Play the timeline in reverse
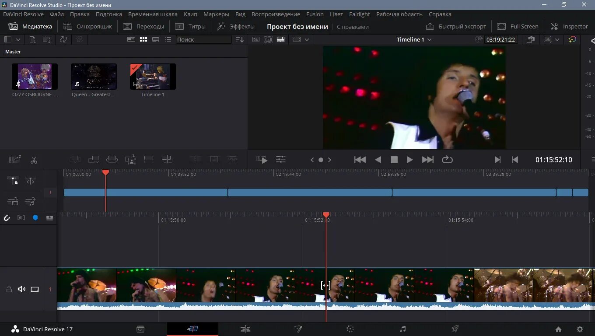This screenshot has height=336, width=595. (x=378, y=160)
